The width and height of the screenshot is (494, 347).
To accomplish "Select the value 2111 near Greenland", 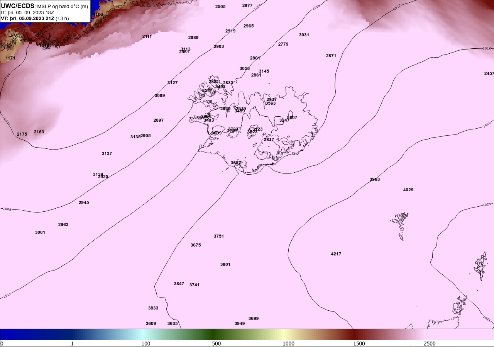I will click(x=147, y=36).
